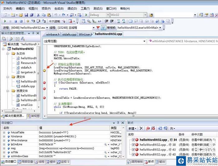
Task: Toggle pin on 自动窗口 panel
Action: [x=118, y=123]
